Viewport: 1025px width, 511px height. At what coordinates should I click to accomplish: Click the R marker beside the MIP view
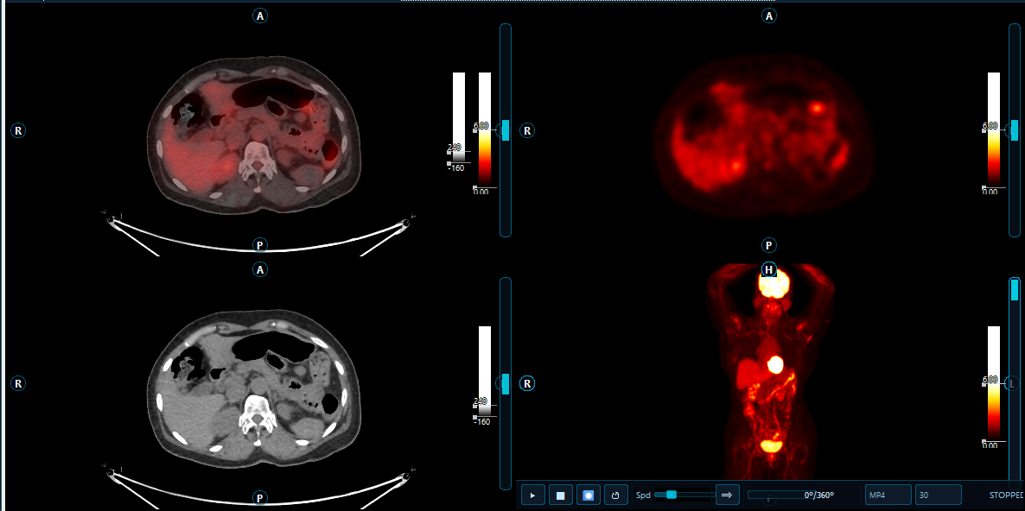pyautogui.click(x=527, y=383)
